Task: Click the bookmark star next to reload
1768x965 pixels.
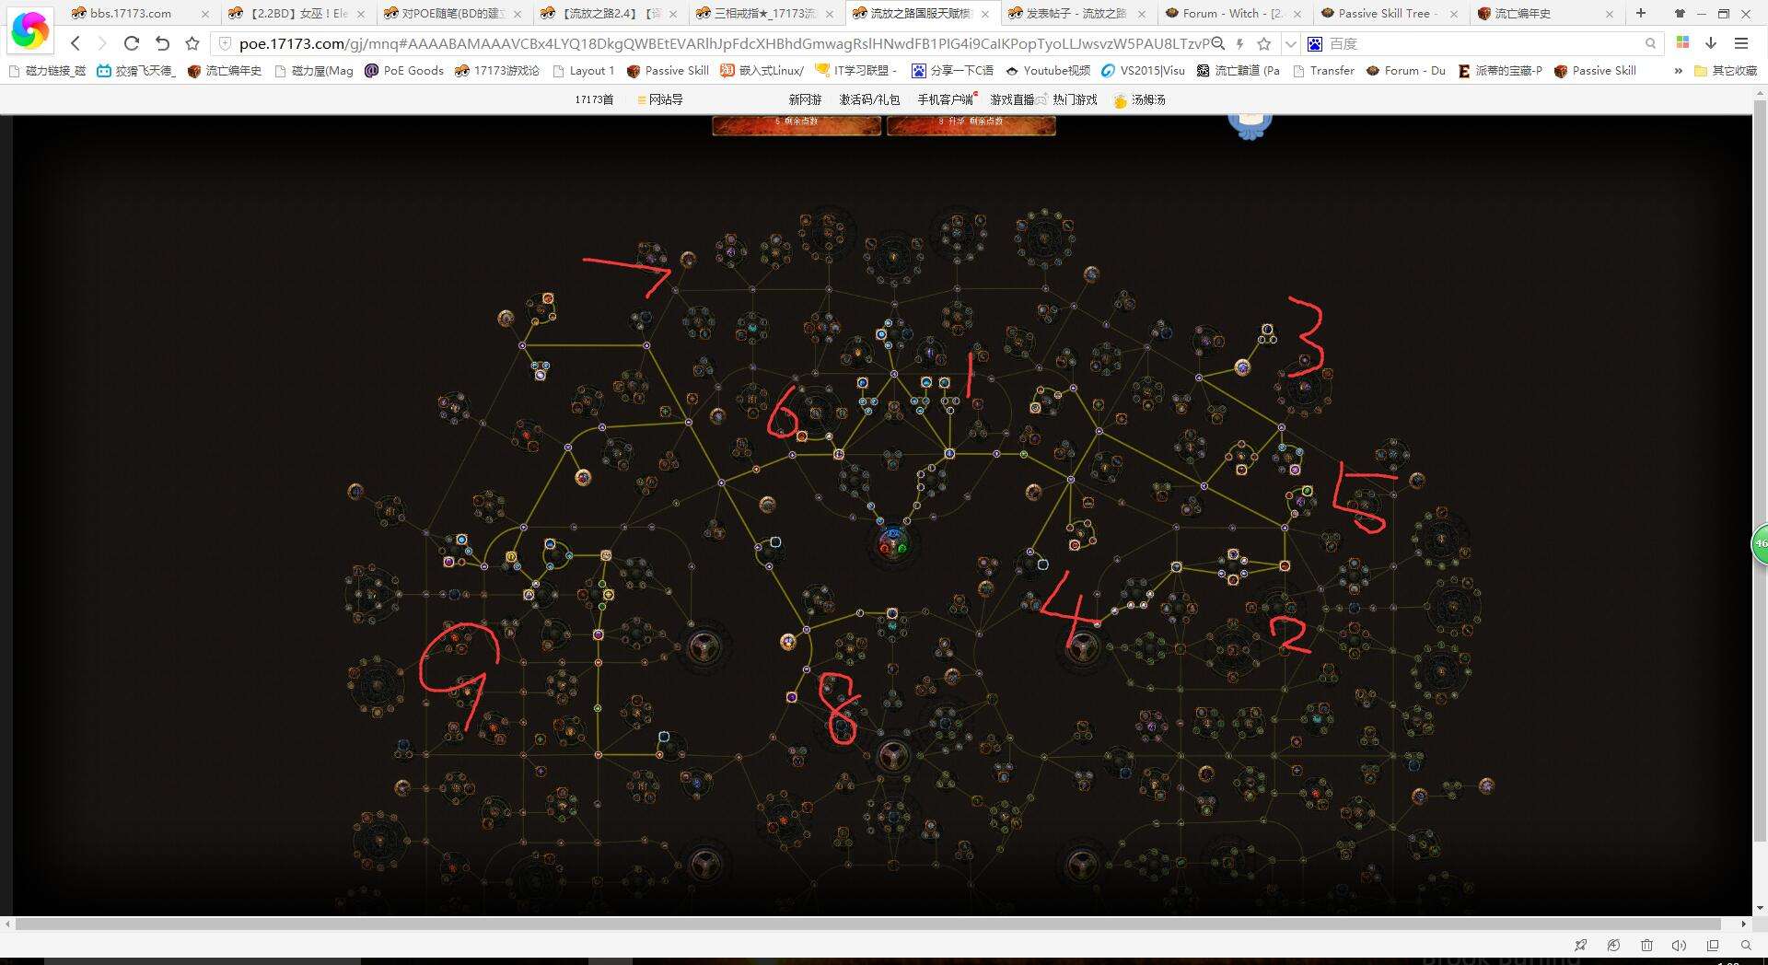Action: pos(192,43)
